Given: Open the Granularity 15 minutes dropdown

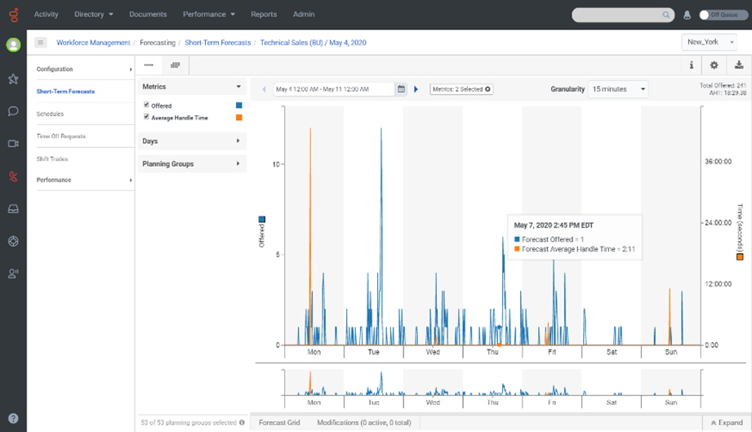Looking at the screenshot, I should click(x=618, y=89).
